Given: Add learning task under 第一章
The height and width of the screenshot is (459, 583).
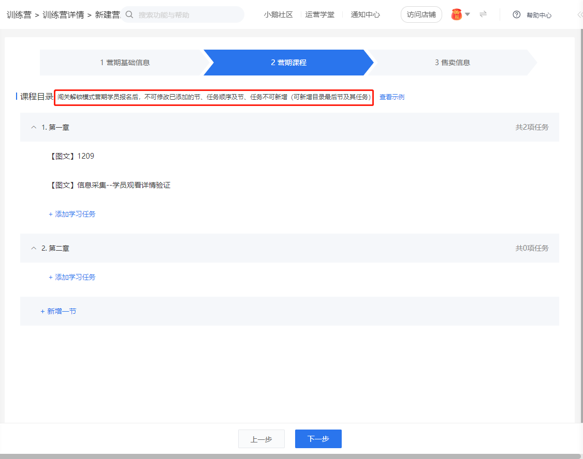Looking at the screenshot, I should (x=72, y=214).
